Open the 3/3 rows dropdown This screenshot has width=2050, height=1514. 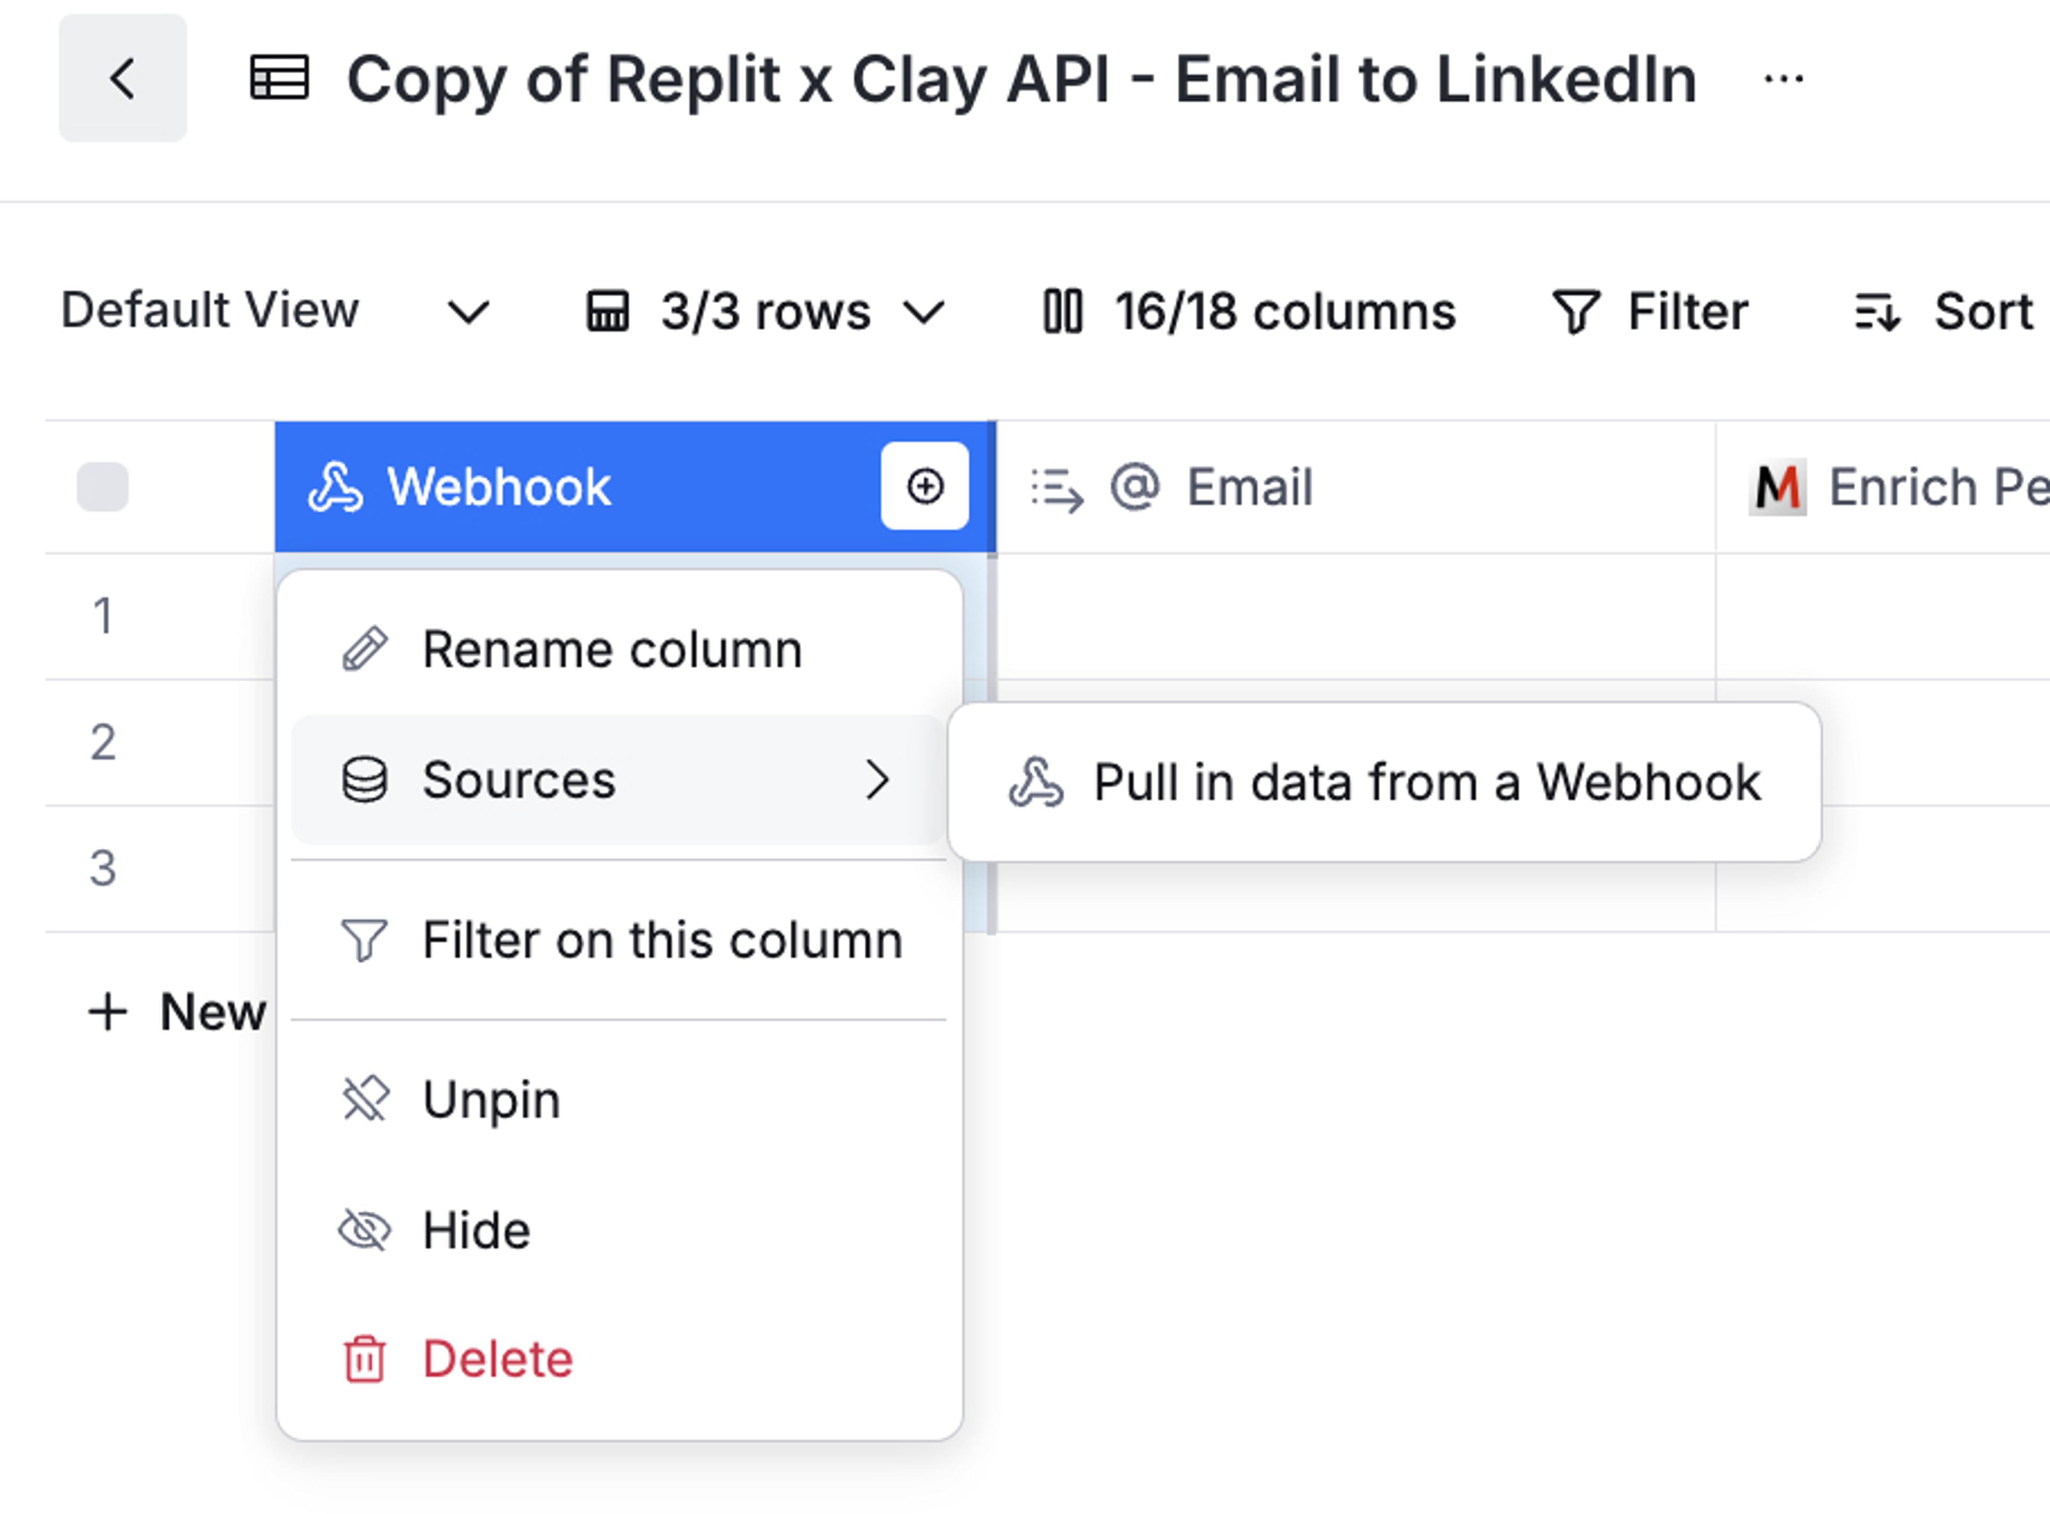[765, 312]
